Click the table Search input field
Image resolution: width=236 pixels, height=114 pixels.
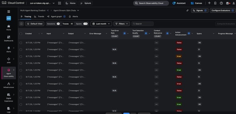click(x=143, y=24)
